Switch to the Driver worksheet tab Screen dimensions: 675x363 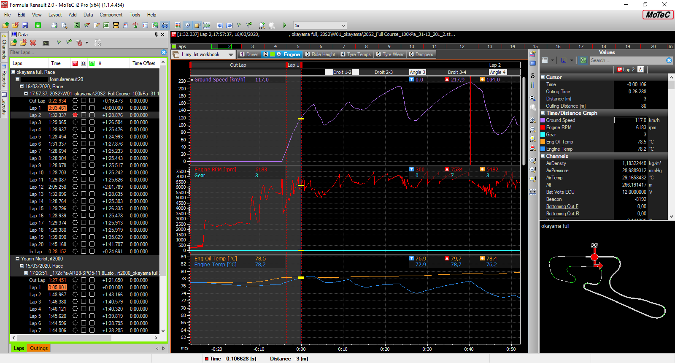click(249, 54)
